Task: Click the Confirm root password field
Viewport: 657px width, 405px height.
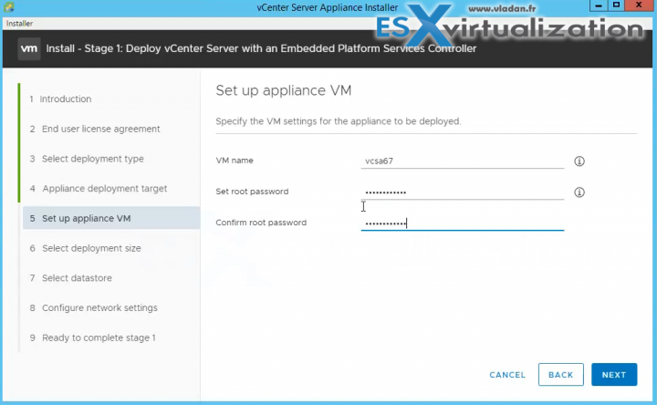Action: (x=463, y=223)
